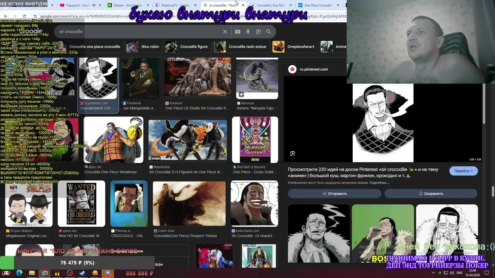This screenshot has height=278, width=495.
Task: Open japan box Wanted poster image
Action: point(81,203)
